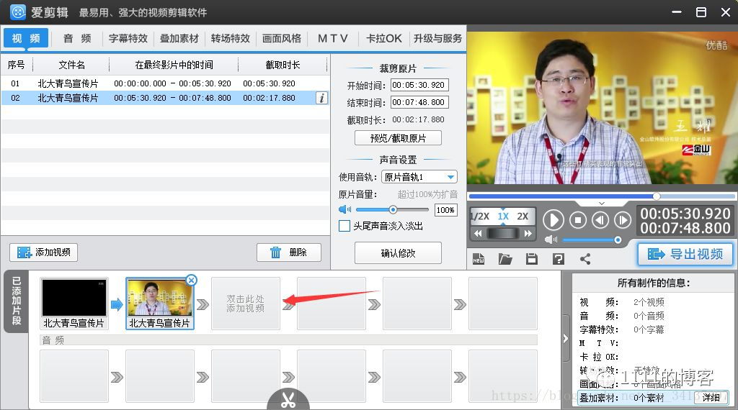
Task: Open the 卡拉OK tab
Action: pos(384,38)
